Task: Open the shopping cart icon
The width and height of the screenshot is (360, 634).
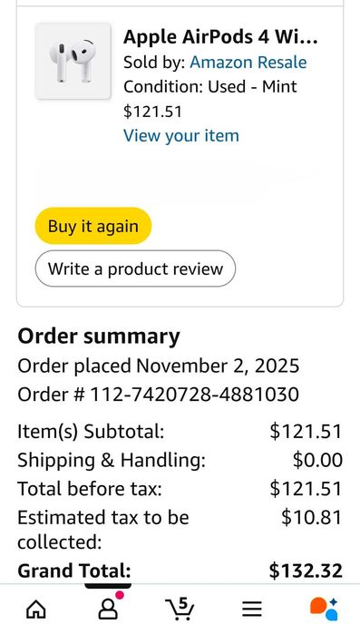Action: coord(180,609)
